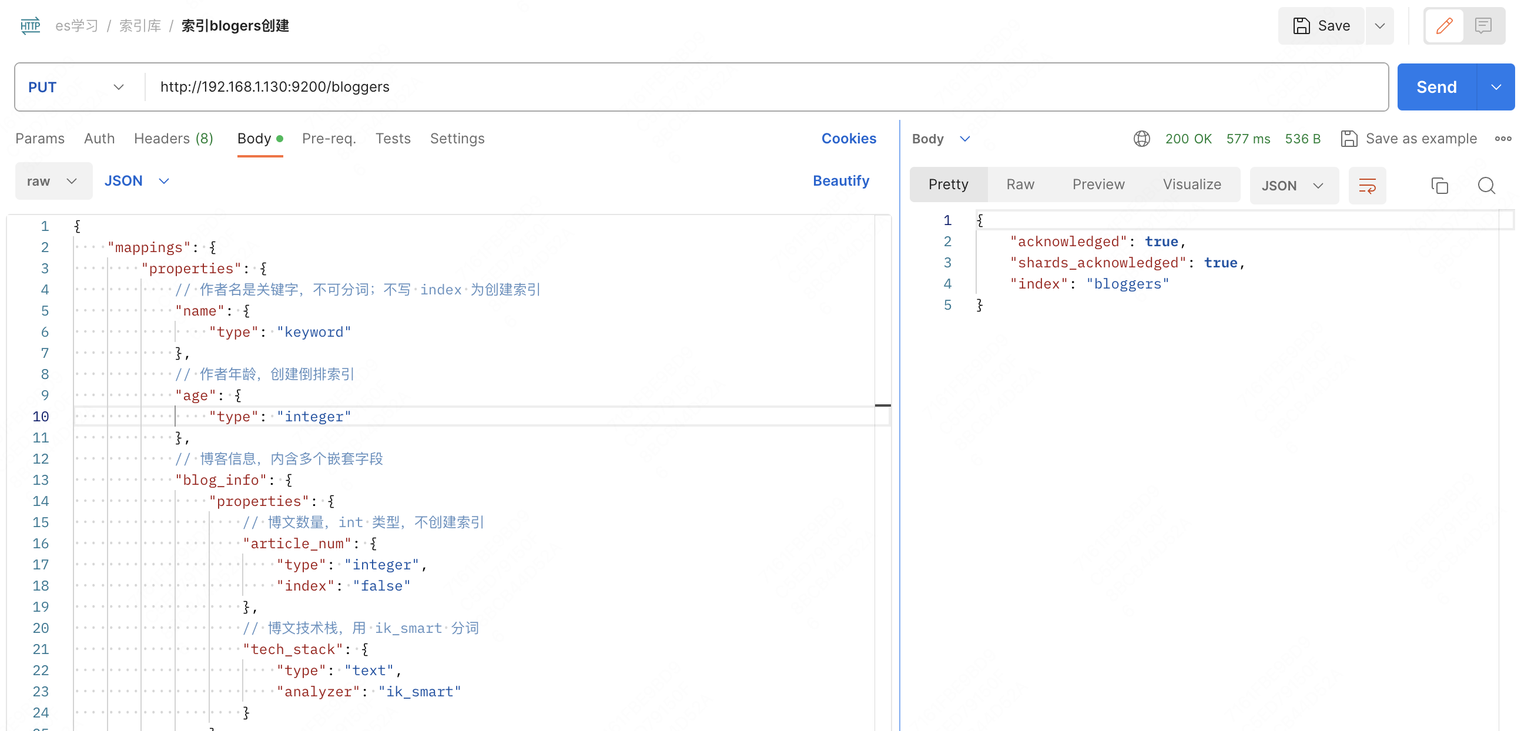The image size is (1521, 731).
Task: Open the response JSON format dropdown
Action: pos(1293,186)
